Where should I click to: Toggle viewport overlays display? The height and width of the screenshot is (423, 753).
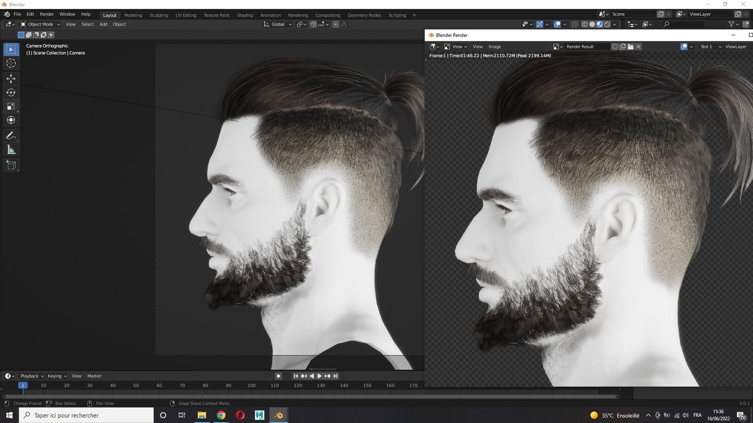point(557,24)
